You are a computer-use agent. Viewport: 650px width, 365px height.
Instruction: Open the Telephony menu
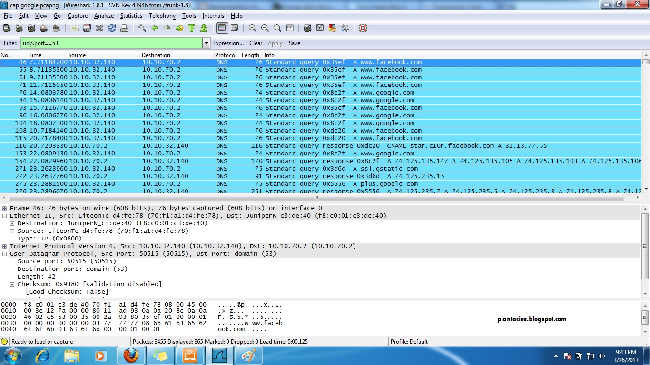tap(162, 16)
